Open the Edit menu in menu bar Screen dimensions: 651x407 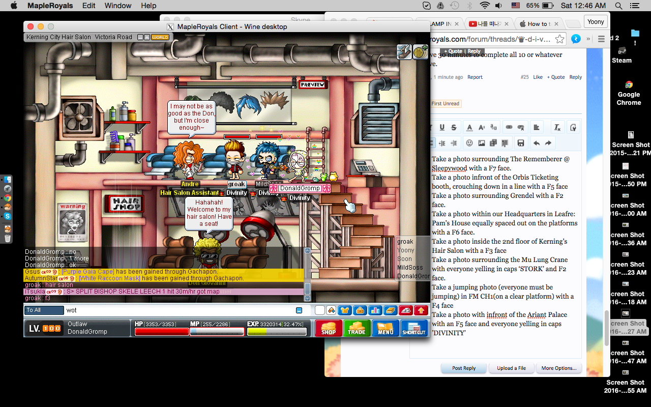point(88,6)
